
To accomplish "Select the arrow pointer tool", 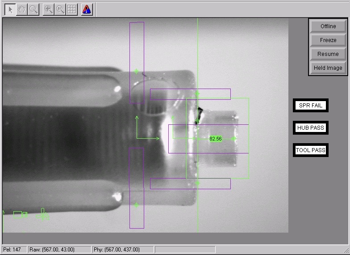I will 10,9.
